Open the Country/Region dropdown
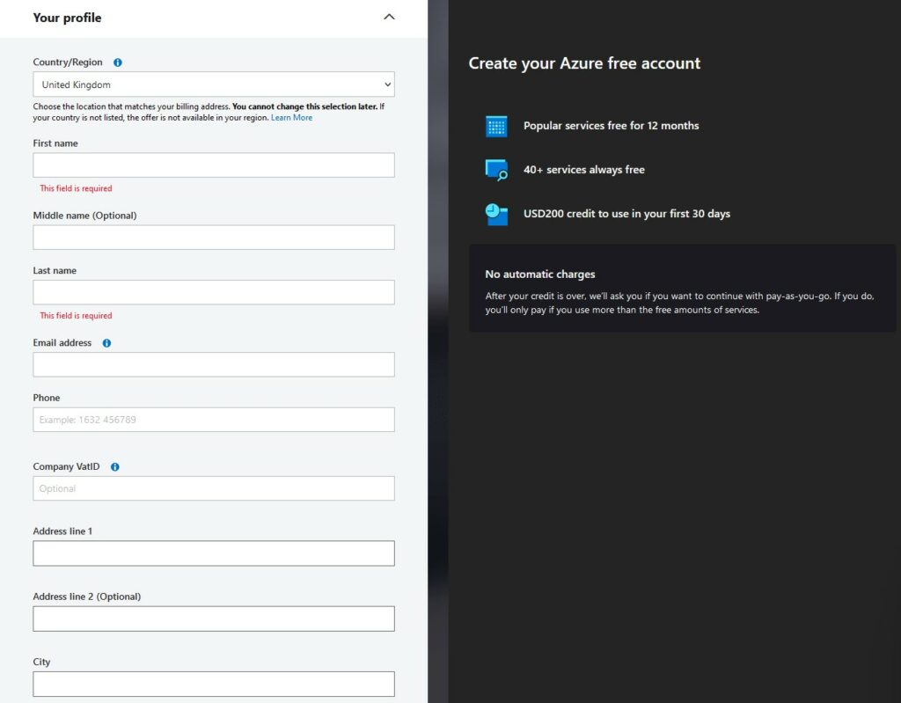The image size is (901, 703). click(214, 84)
